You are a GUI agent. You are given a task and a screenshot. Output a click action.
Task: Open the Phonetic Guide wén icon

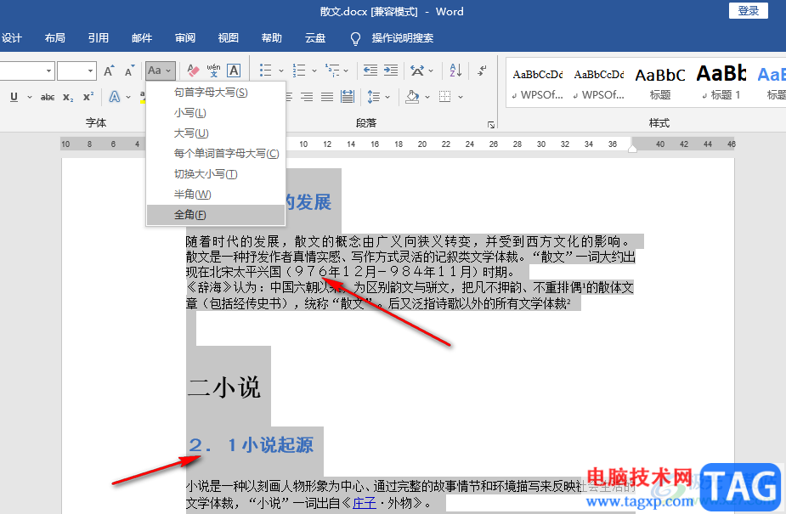tap(213, 71)
